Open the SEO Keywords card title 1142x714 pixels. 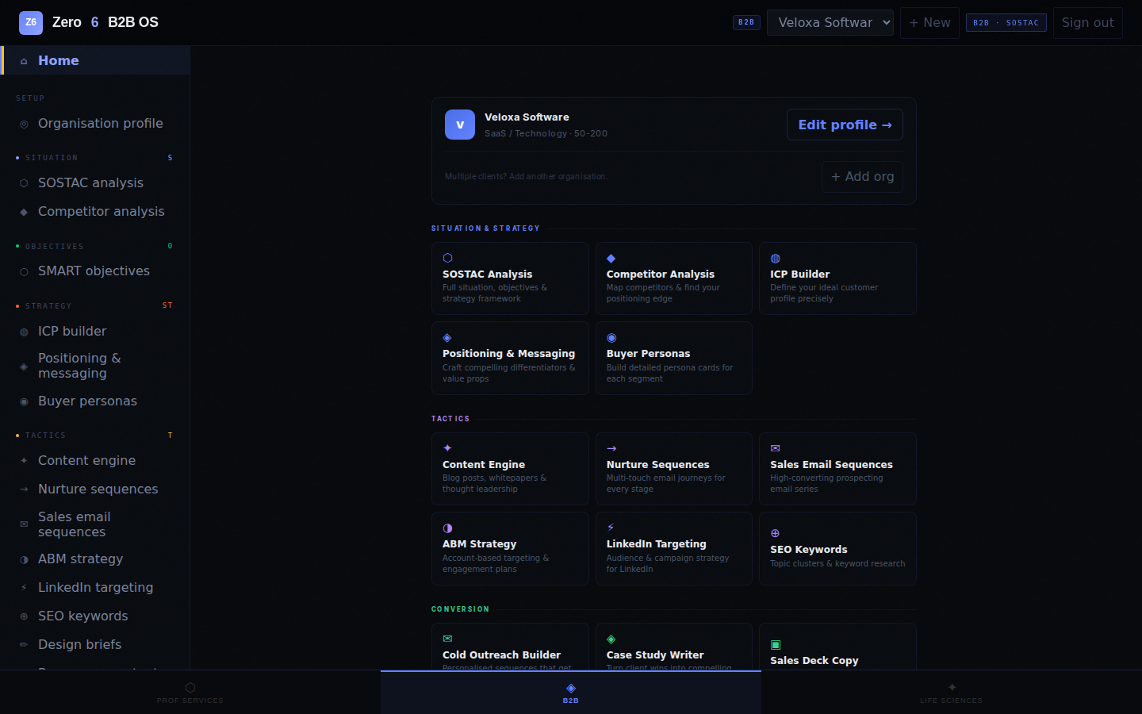(x=808, y=549)
